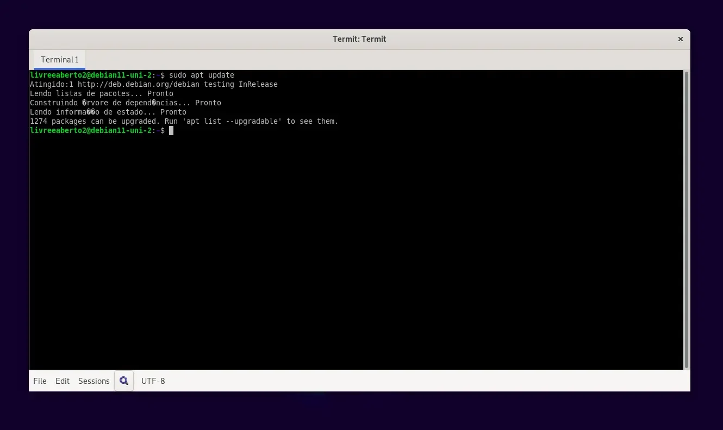This screenshot has width=723, height=430.
Task: Open the UTF-8 encoding selector
Action: click(153, 381)
